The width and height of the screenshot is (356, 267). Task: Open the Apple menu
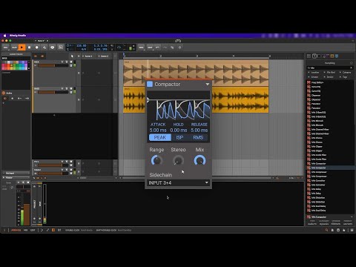point(4,36)
